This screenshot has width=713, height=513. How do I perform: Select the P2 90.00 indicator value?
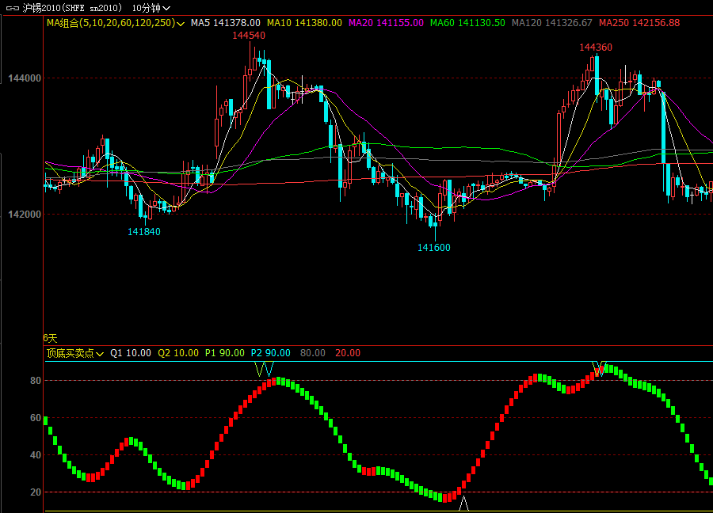271,353
